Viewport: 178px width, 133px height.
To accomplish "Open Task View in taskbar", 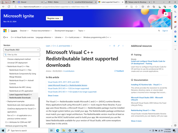I will click(x=51, y=131).
